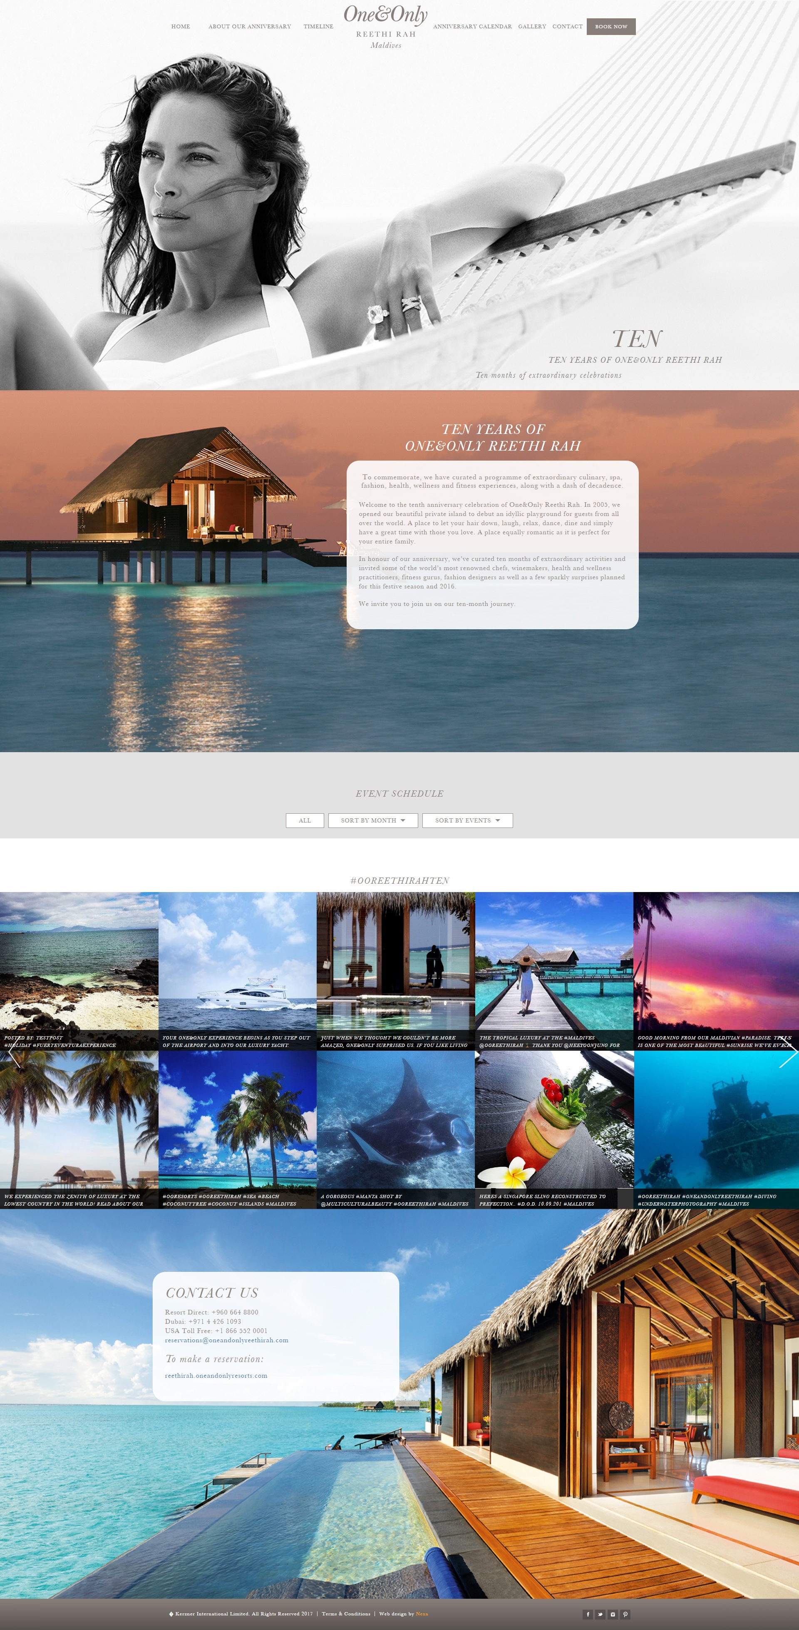Viewport: 799px width, 1630px height.
Task: Click the #OOREETHIRAHTEN hashtag heading
Action: [x=399, y=880]
